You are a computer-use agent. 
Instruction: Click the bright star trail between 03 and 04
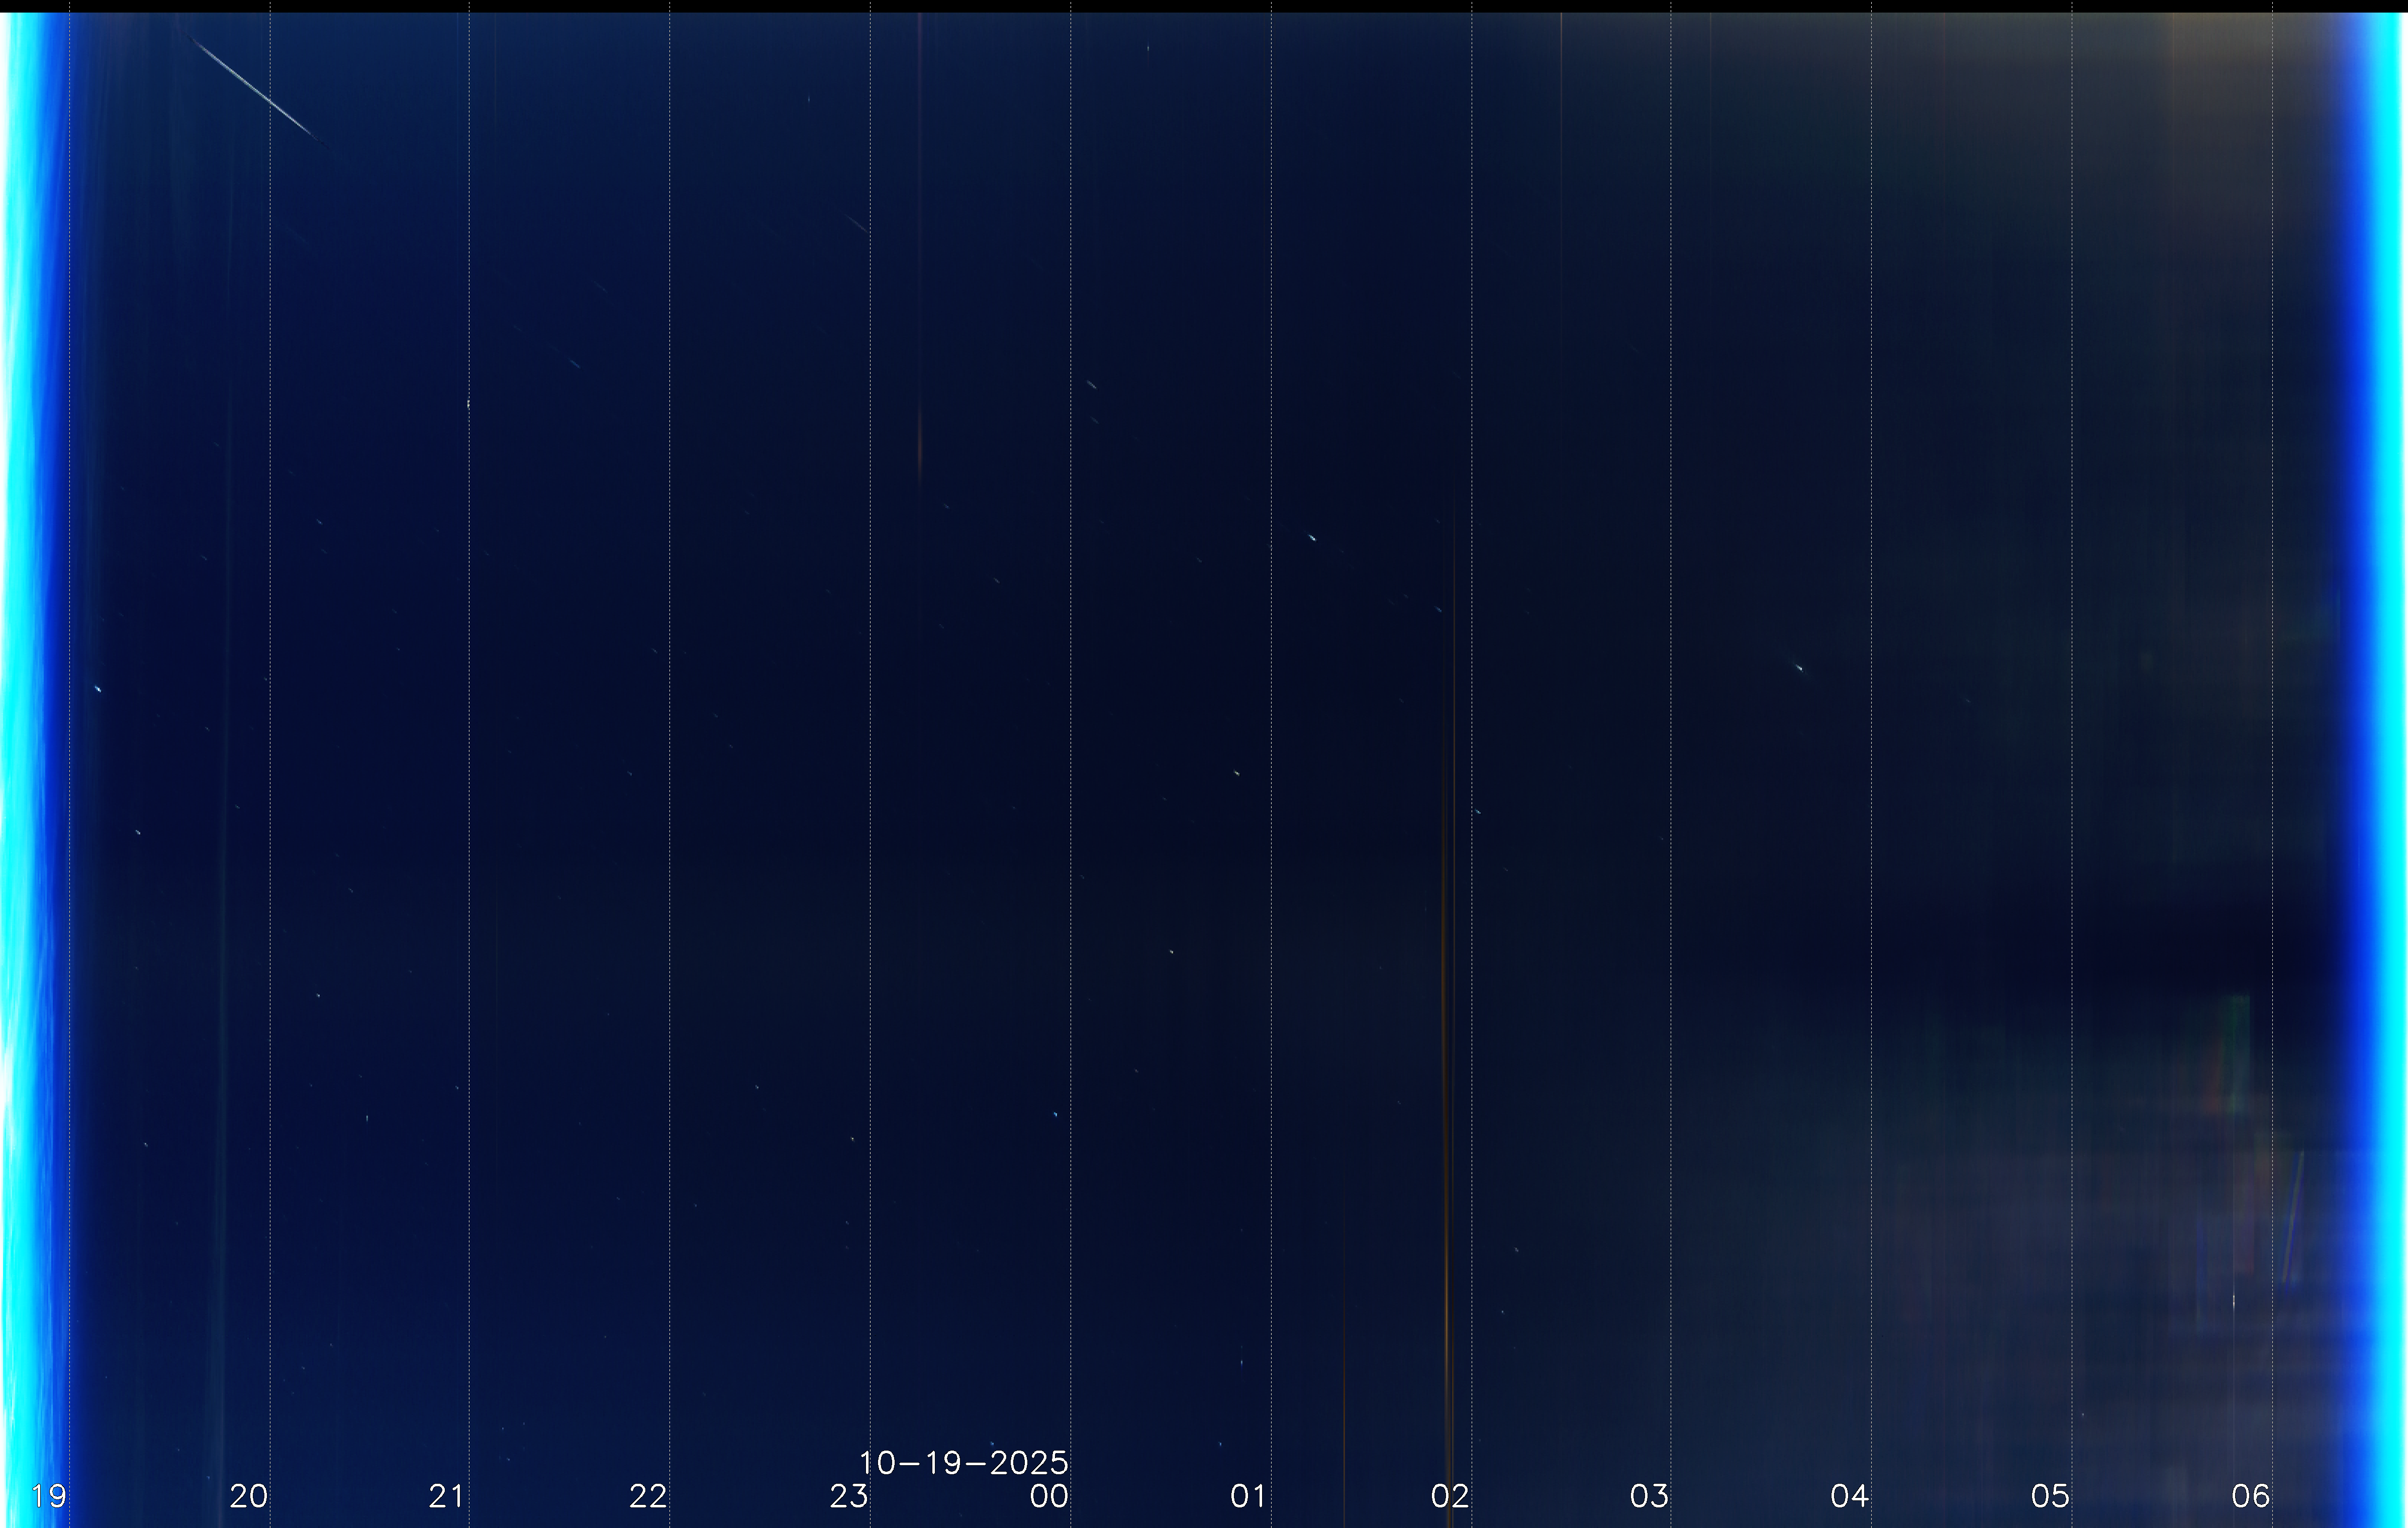point(1798,667)
